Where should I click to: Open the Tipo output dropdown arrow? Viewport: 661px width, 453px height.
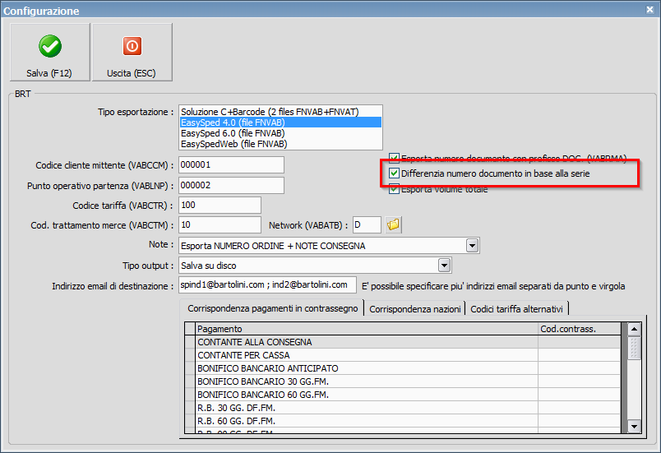(444, 266)
